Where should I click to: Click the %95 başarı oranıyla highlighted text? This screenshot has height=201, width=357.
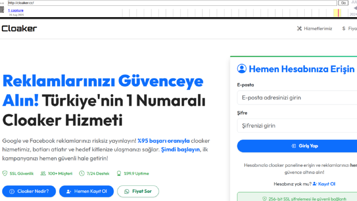coord(163,141)
